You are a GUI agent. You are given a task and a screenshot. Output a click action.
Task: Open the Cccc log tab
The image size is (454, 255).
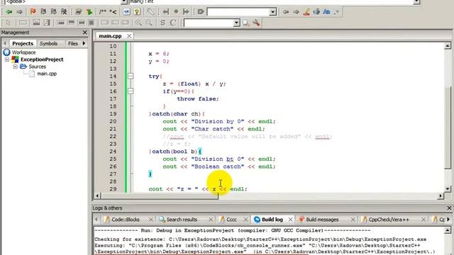pyautogui.click(x=231, y=220)
